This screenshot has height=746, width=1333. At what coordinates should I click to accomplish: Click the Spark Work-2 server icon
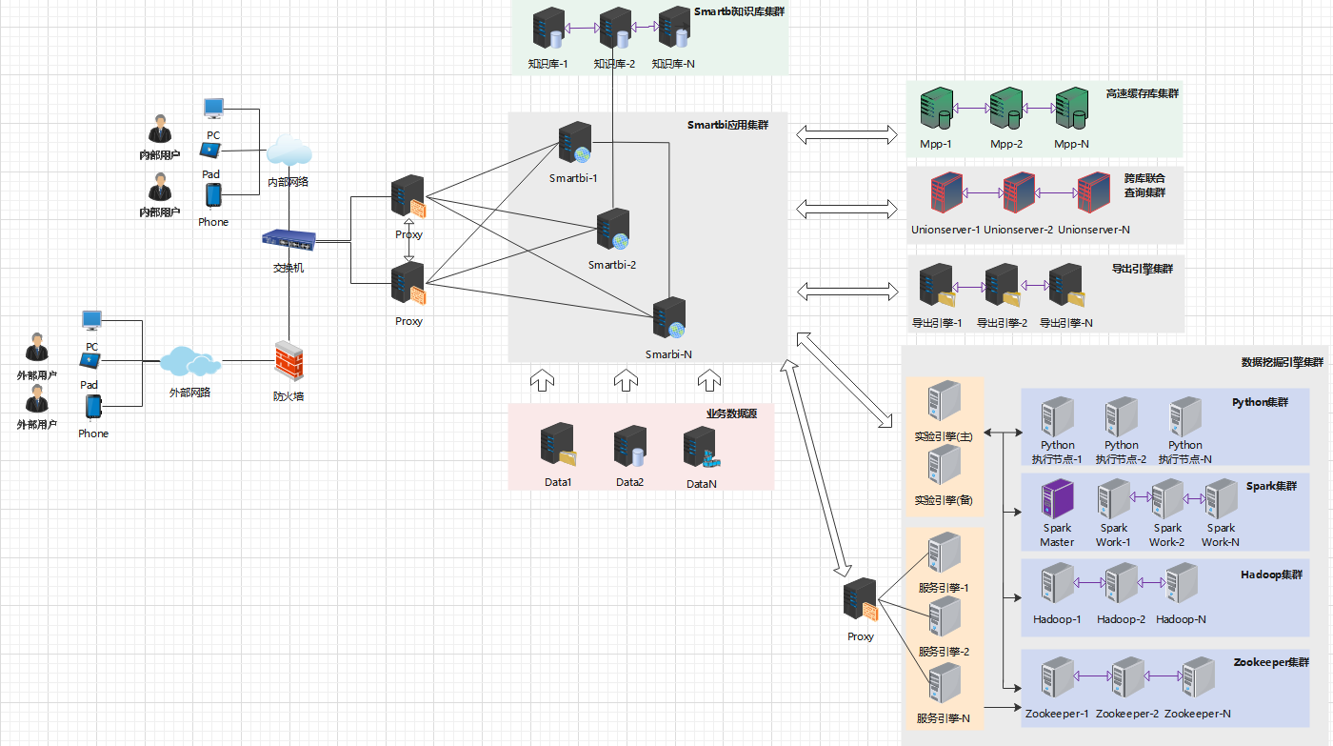tap(1166, 499)
